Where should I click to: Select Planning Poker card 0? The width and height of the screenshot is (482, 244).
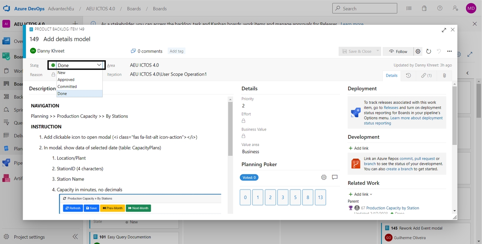click(x=245, y=197)
